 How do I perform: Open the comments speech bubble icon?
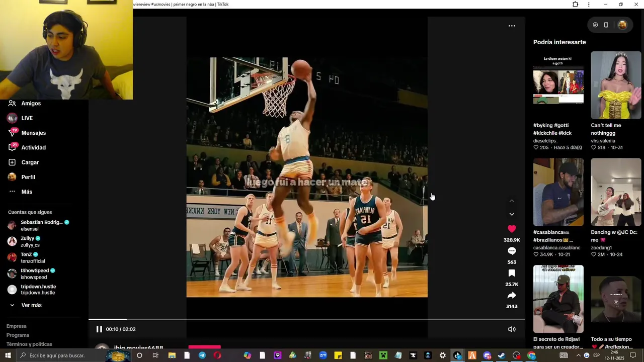click(x=512, y=251)
